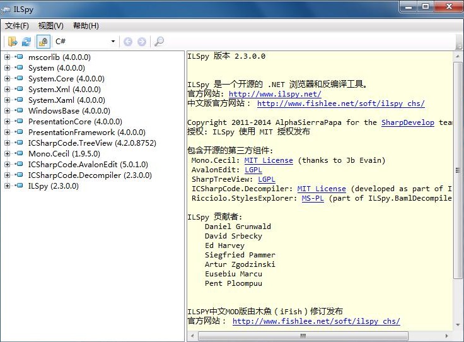This screenshot has width=464, height=342.
Task: Expand the Mono.Cecil tree node
Action: tap(7, 153)
